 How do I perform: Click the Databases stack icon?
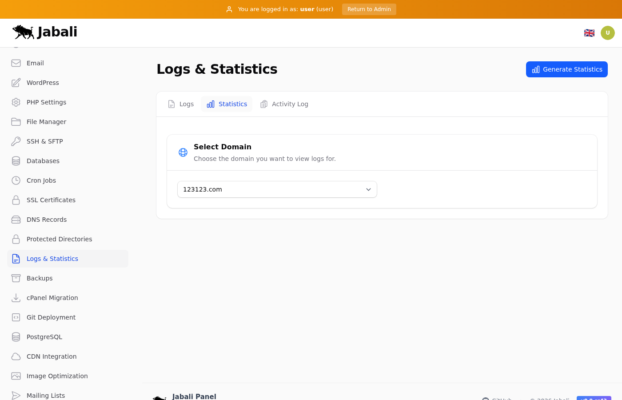click(16, 161)
